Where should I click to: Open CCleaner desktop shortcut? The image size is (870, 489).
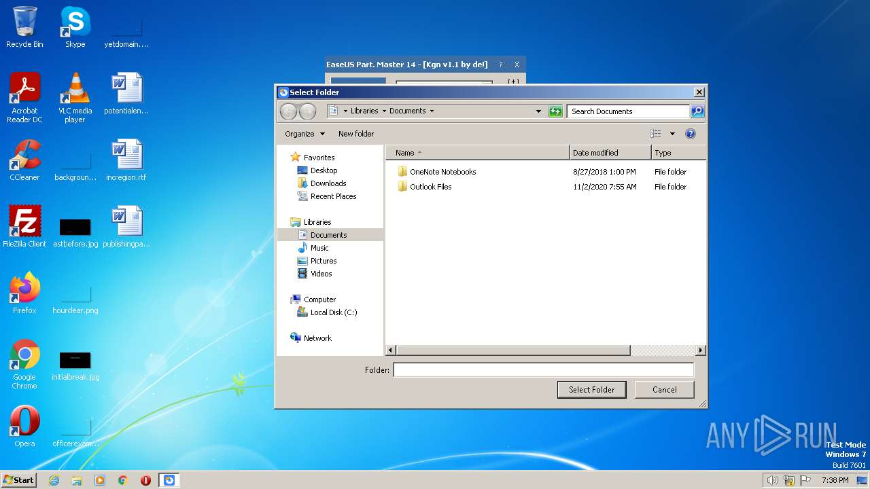(x=24, y=160)
